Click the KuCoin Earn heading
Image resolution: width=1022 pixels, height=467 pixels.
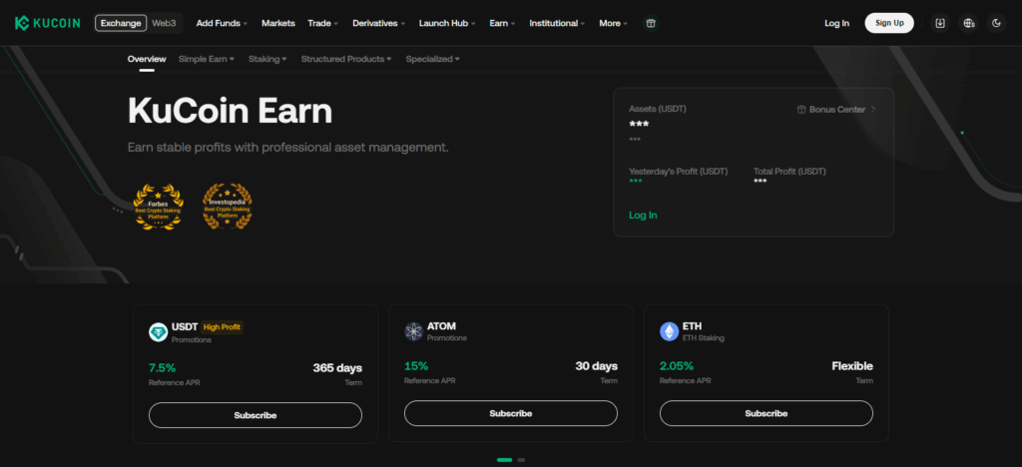pyautogui.click(x=231, y=111)
